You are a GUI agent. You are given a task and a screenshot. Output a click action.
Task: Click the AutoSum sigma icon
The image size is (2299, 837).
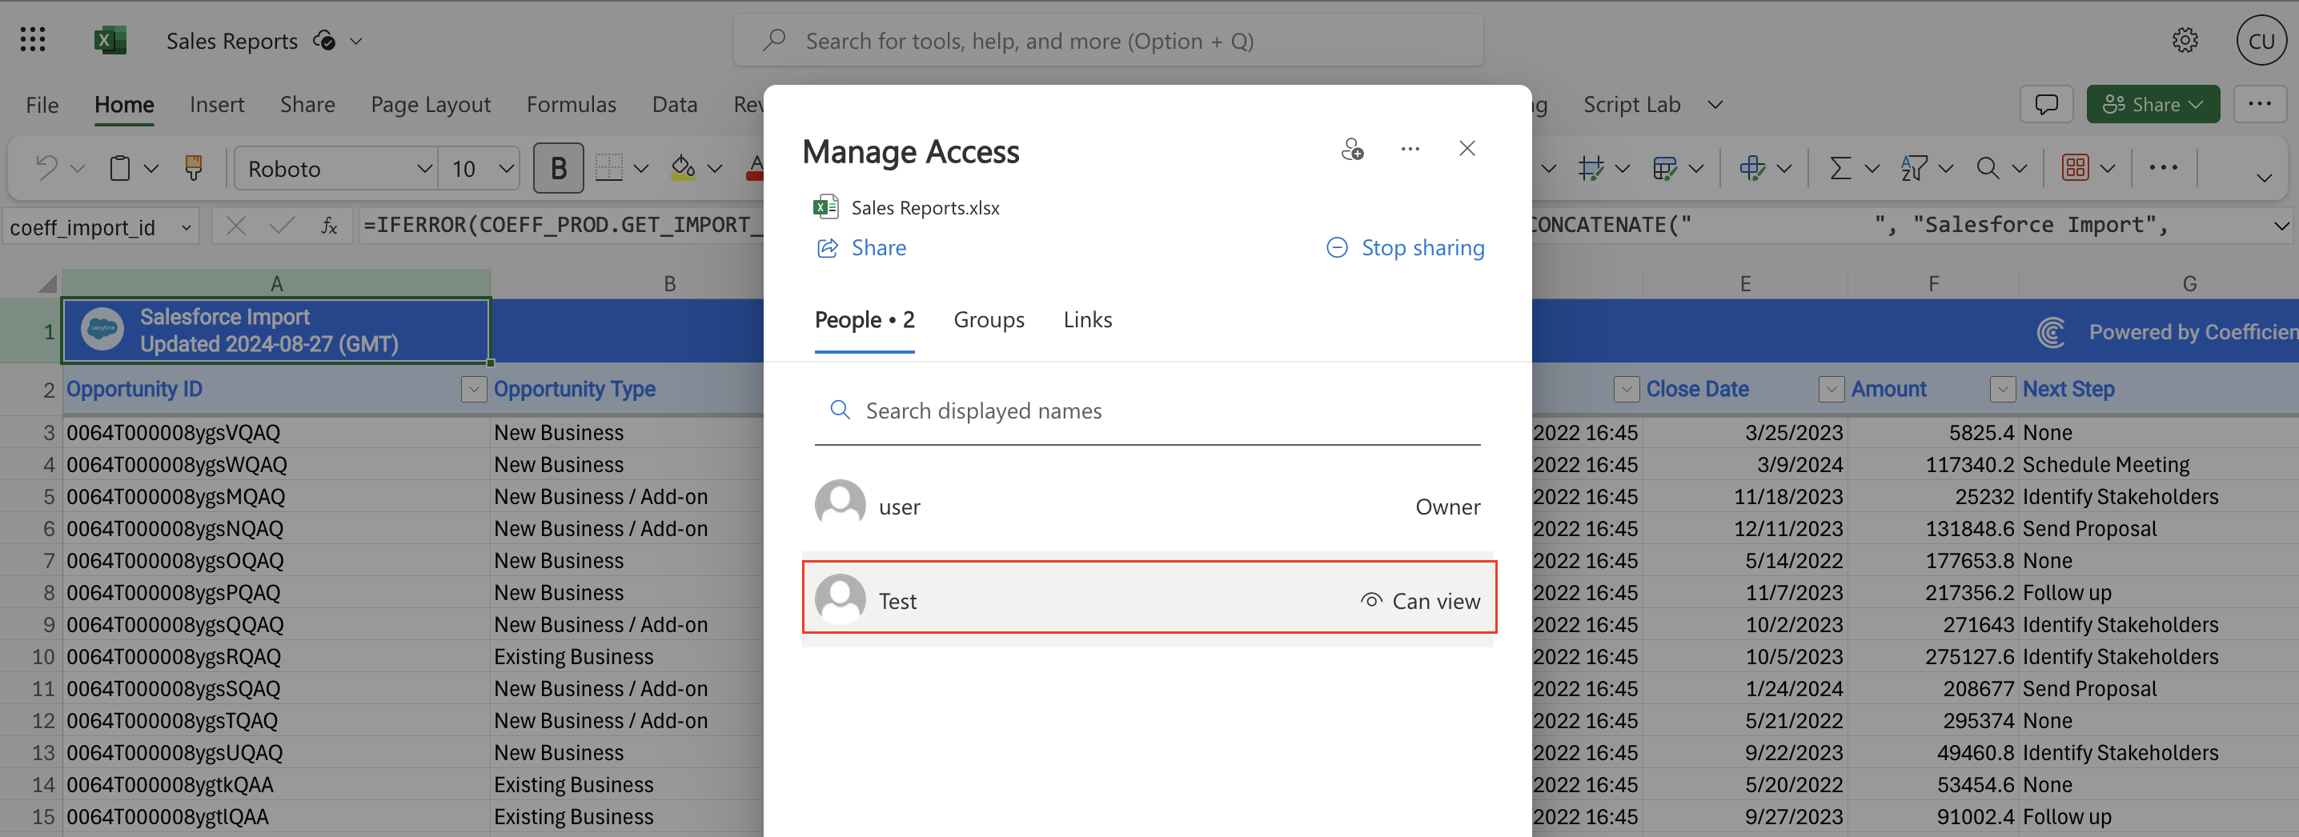pyautogui.click(x=1840, y=168)
